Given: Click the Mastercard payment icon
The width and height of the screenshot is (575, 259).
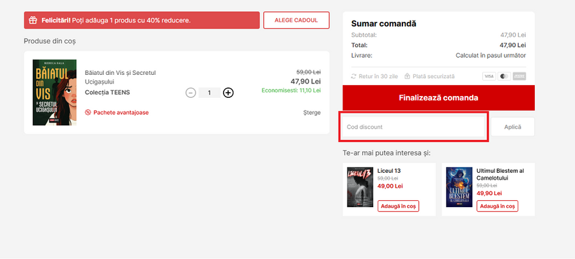Looking at the screenshot, I should pos(504,76).
